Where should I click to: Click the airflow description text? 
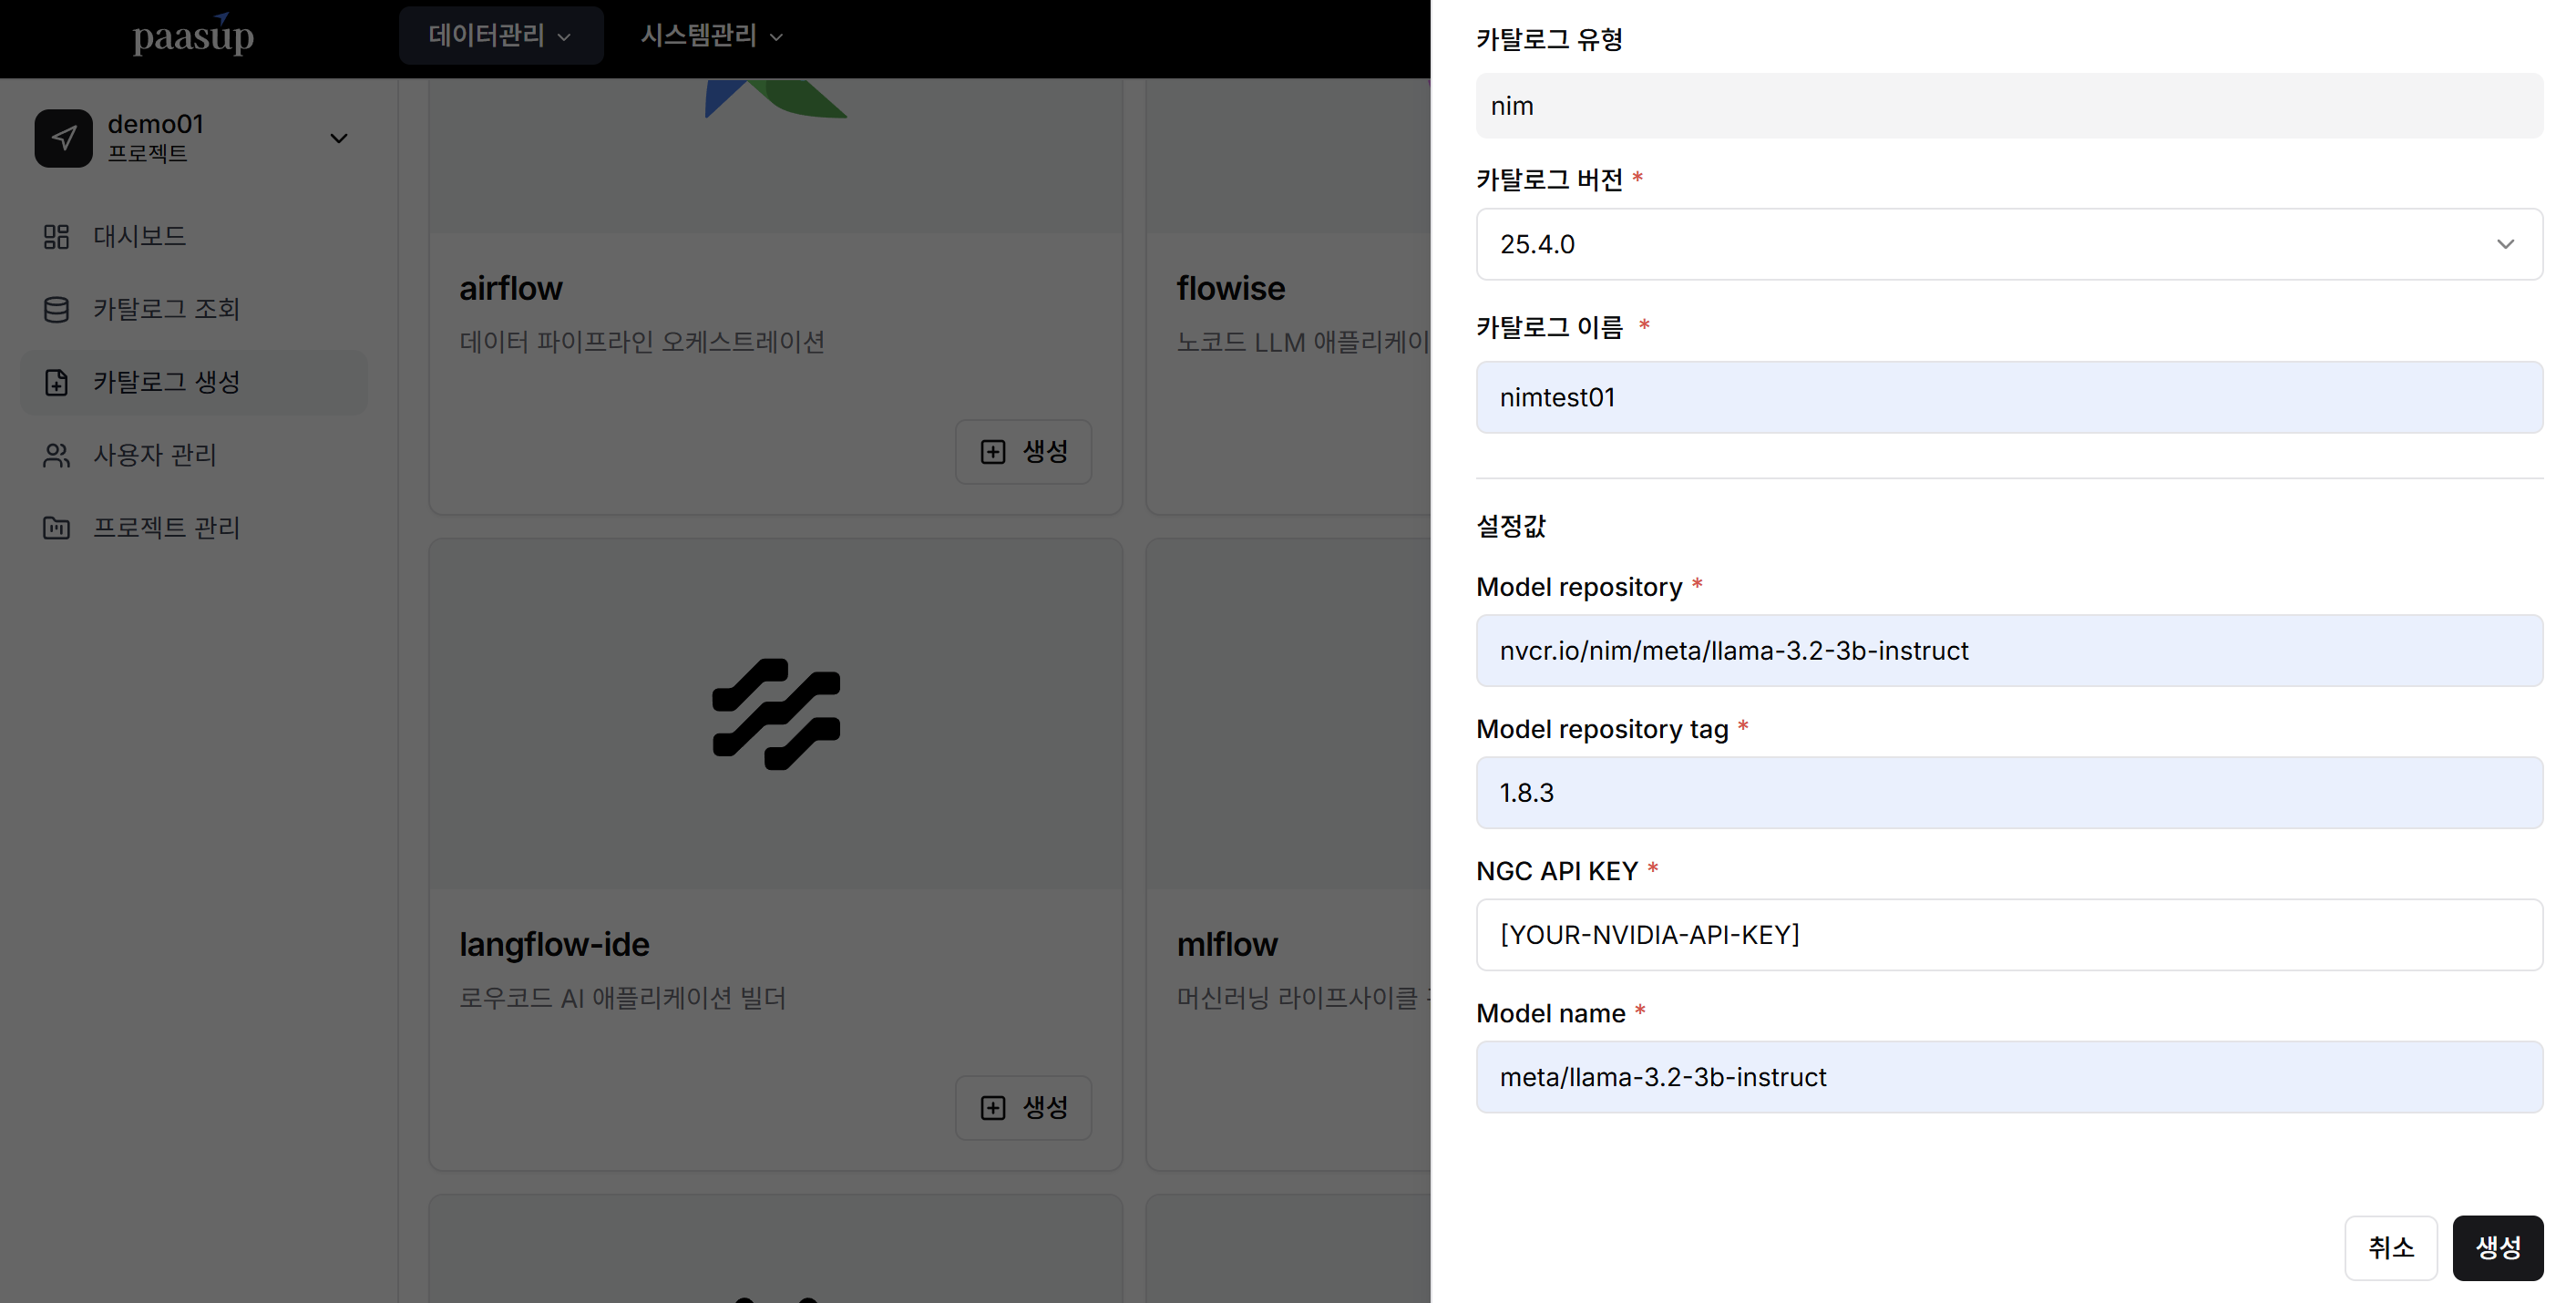click(642, 342)
